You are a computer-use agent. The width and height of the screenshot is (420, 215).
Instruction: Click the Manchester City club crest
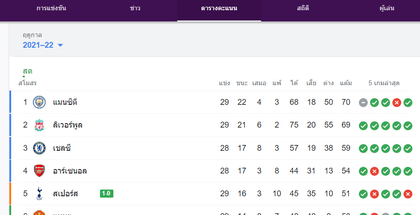(x=39, y=103)
